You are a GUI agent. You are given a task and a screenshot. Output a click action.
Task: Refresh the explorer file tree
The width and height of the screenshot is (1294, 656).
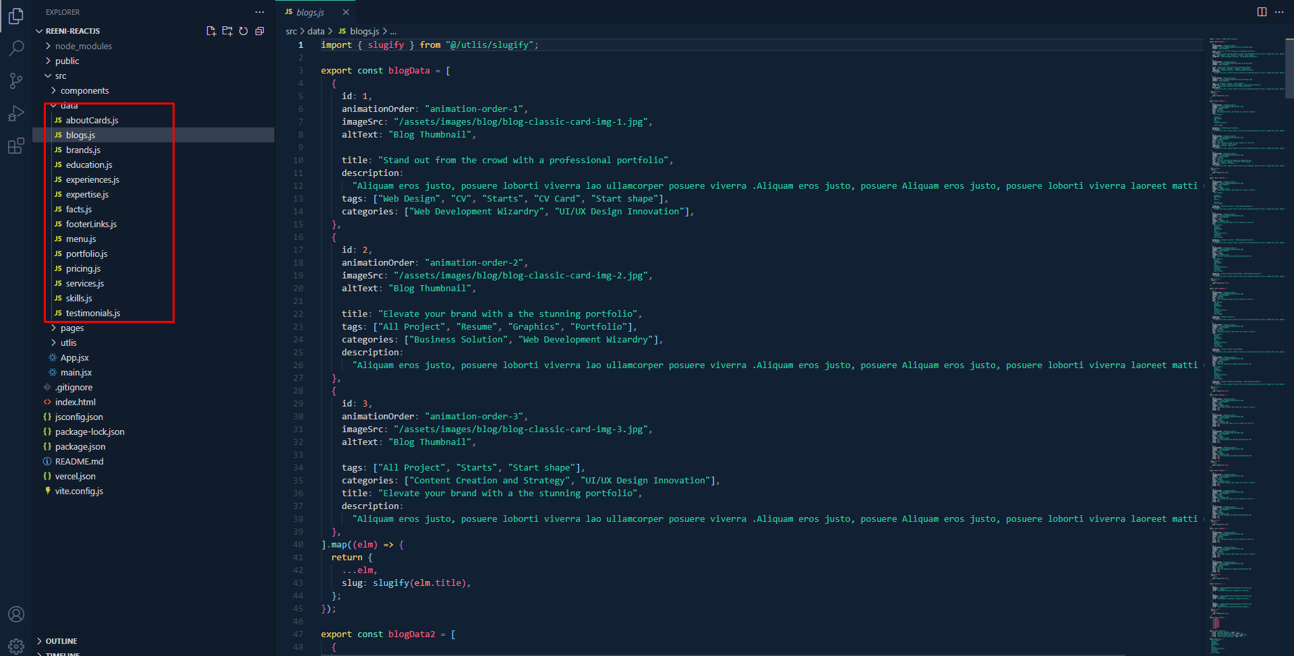243,31
